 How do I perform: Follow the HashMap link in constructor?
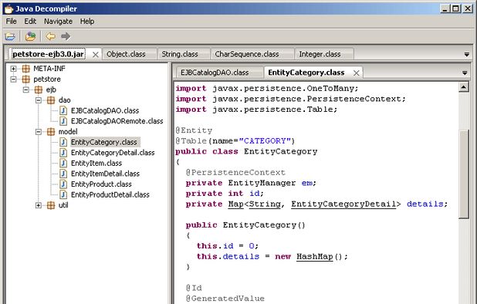click(x=315, y=257)
